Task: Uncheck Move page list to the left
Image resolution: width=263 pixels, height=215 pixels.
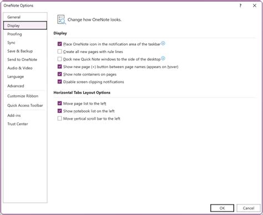Action: coord(59,104)
